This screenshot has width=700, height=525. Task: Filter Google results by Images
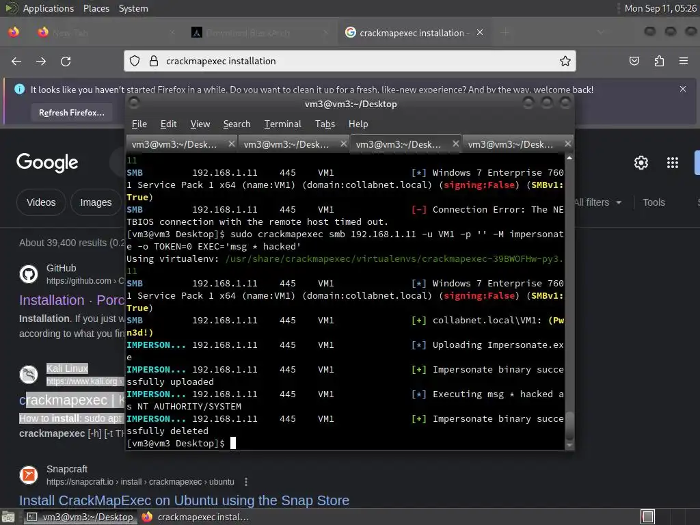coord(96,202)
